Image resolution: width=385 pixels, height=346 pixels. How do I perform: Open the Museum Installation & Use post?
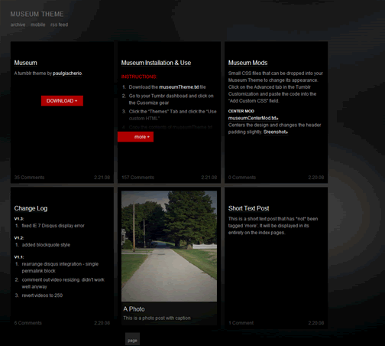(156, 63)
